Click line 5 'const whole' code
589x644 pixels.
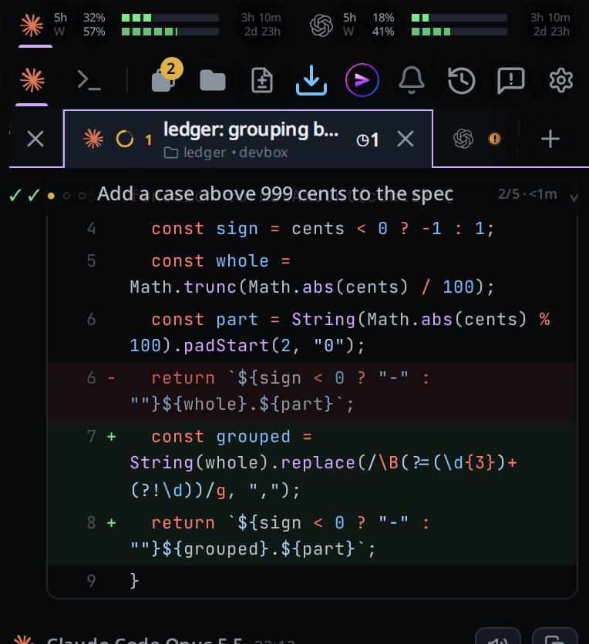(312, 274)
